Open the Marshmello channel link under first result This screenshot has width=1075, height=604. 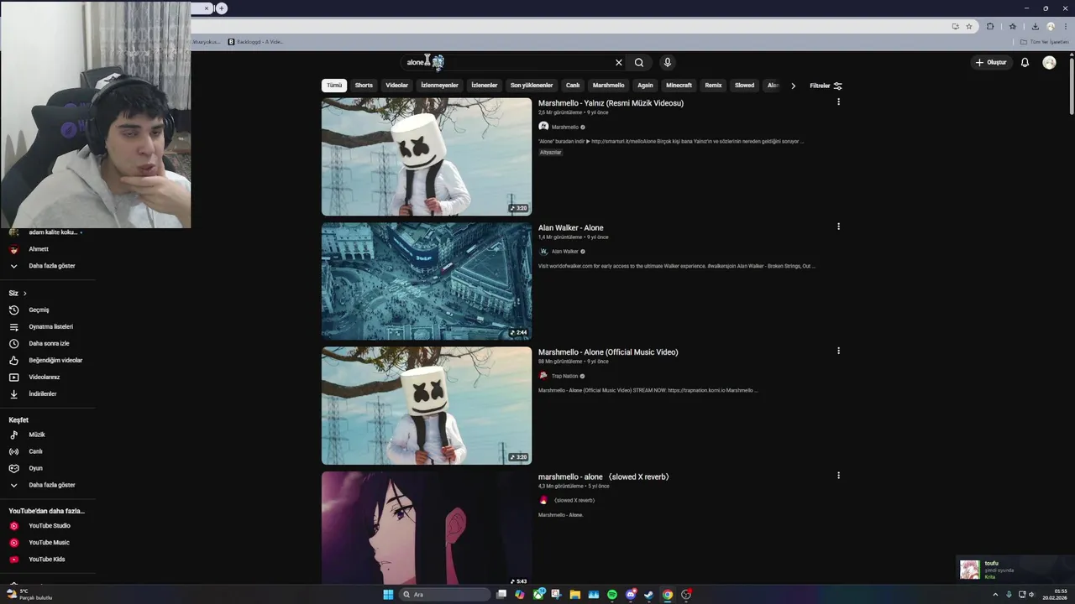point(565,127)
